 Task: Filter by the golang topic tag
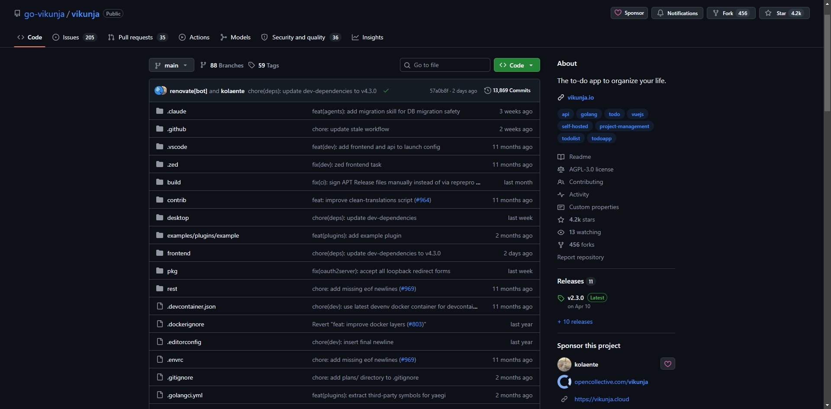(x=589, y=114)
